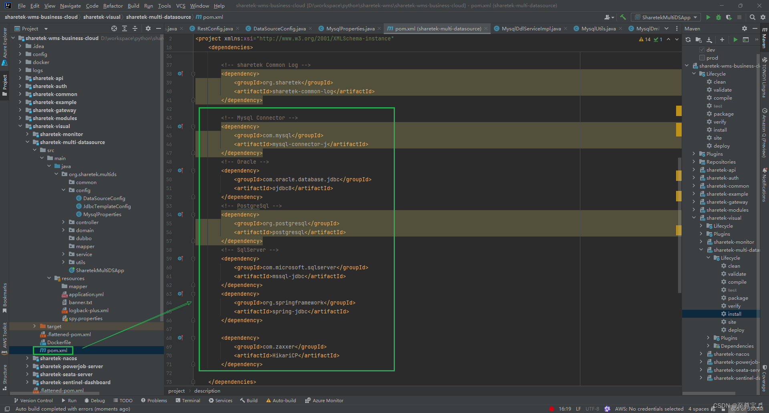
Task: Open Search Everywhere with the magnifier icon
Action: click(x=752, y=17)
